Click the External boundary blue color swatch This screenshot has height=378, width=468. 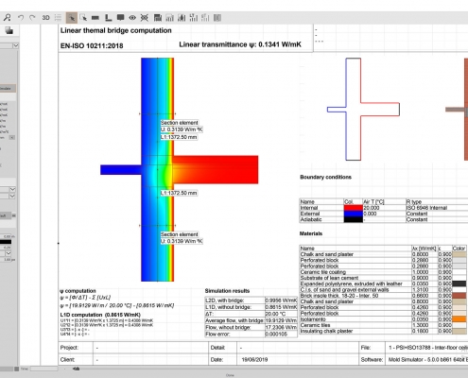pyautogui.click(x=353, y=214)
